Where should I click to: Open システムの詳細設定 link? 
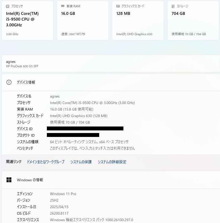pos(112,162)
